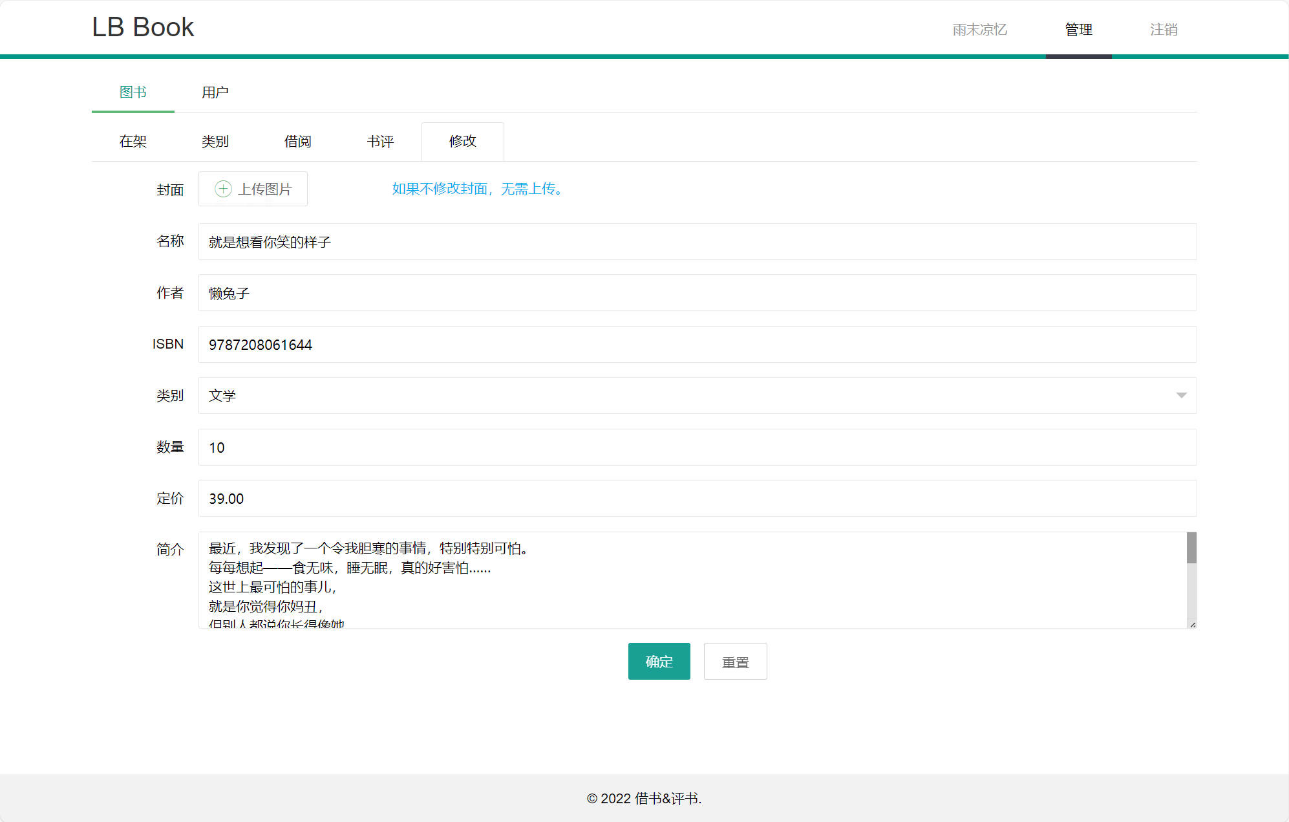
Task: Click the 确定 confirm button
Action: tap(659, 661)
